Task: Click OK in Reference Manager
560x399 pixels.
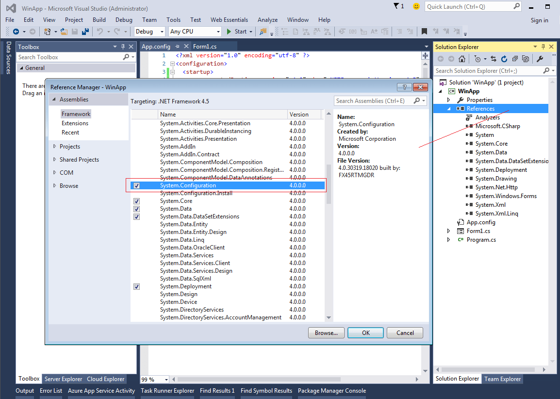Action: [366, 333]
